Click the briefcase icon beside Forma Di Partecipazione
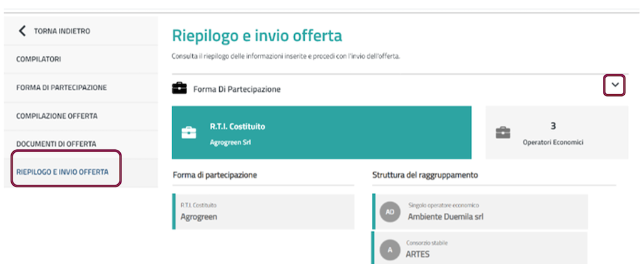The width and height of the screenshot is (641, 264). [x=179, y=89]
